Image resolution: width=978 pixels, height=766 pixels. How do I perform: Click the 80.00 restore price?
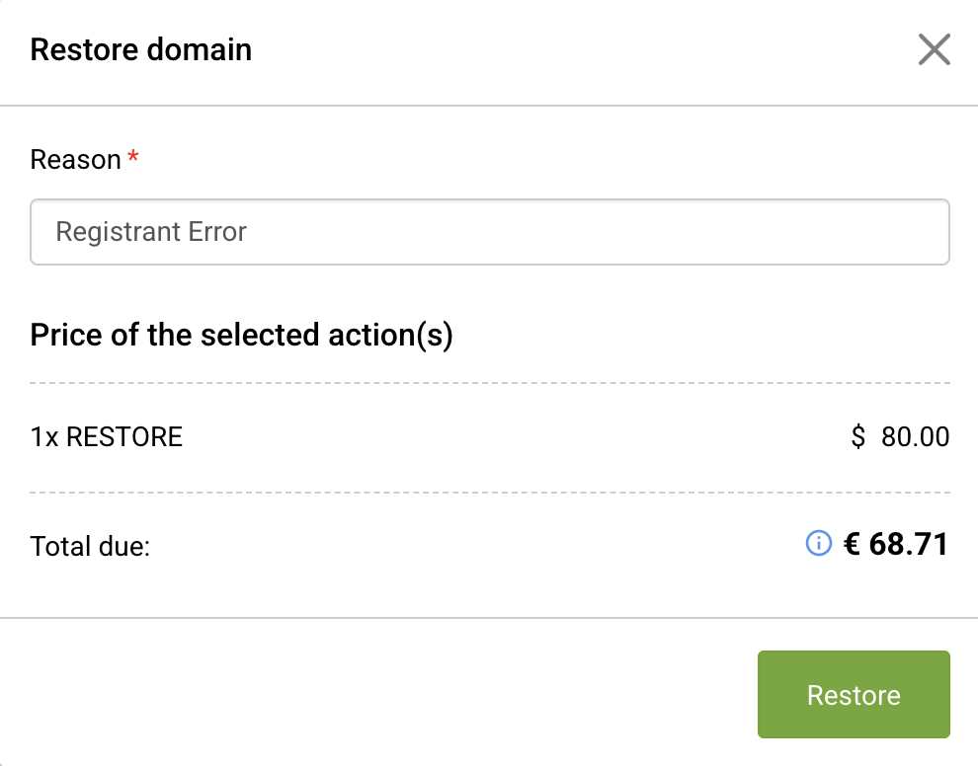tap(915, 436)
